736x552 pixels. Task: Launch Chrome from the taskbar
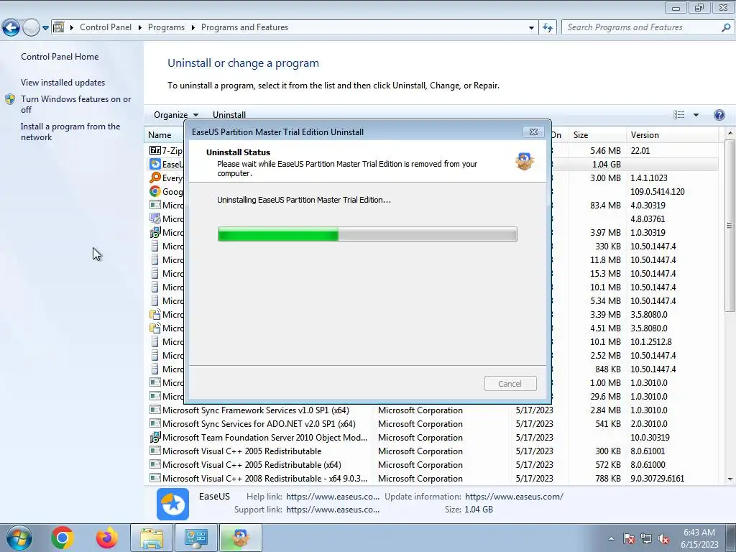pos(63,538)
